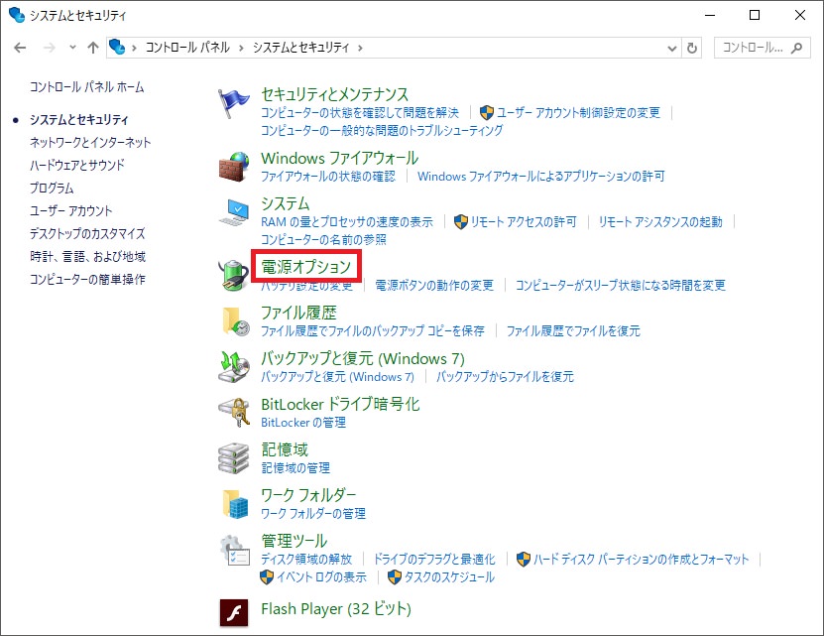Click the Security and Maintenance flag icon
The height and width of the screenshot is (636, 824).
pyautogui.click(x=233, y=103)
